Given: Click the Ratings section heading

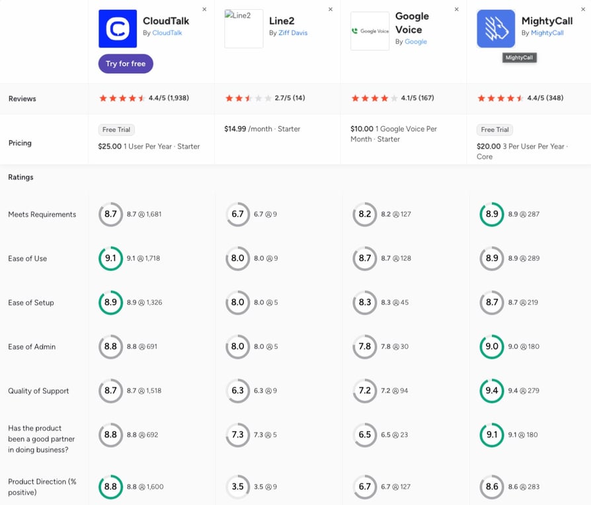Looking at the screenshot, I should 20,177.
